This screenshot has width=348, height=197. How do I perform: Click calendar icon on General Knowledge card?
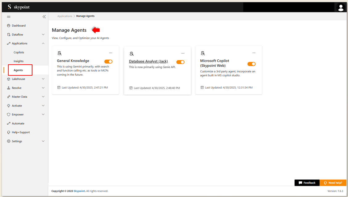coord(59,87)
